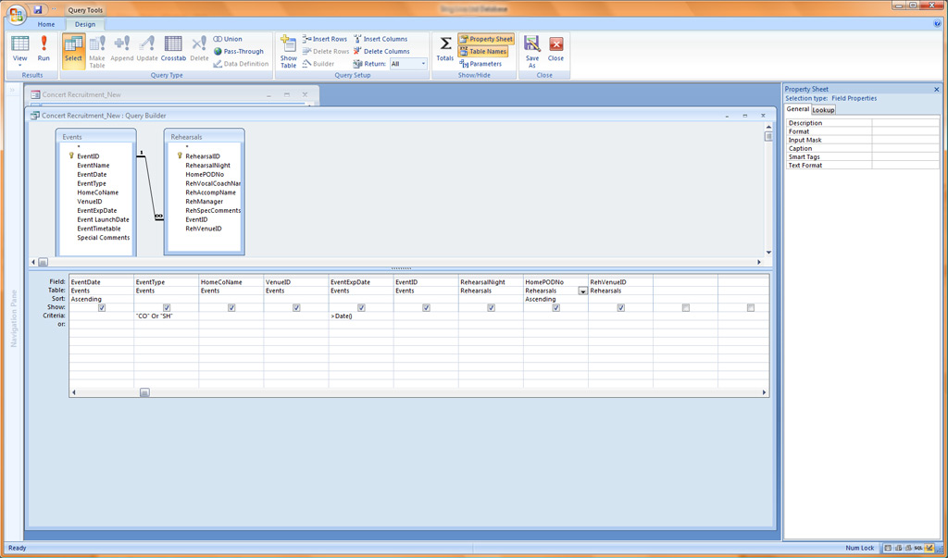Click EventName field in Events table
Viewport: 948px width, 558px height.
94,165
